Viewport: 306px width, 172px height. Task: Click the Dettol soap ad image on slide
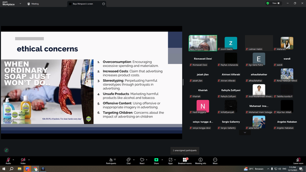(x=47, y=92)
